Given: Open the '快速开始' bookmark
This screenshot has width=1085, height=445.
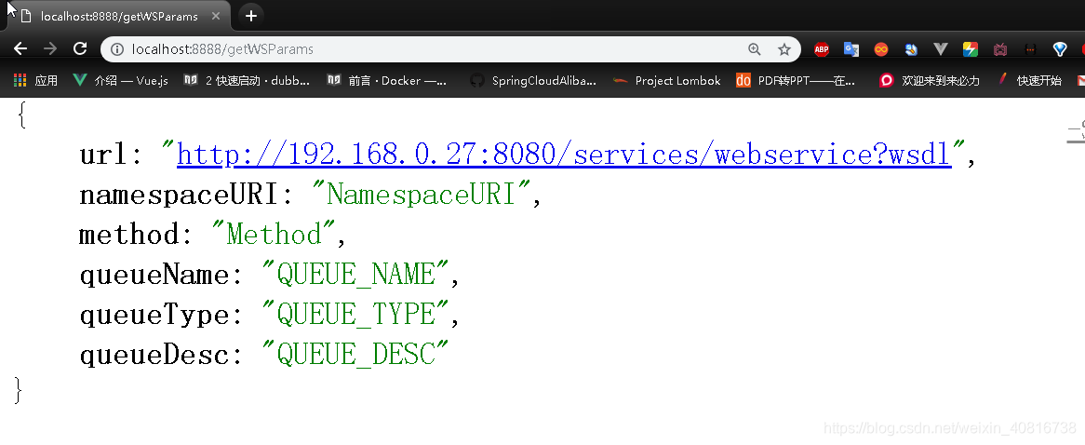Looking at the screenshot, I should (x=1029, y=80).
